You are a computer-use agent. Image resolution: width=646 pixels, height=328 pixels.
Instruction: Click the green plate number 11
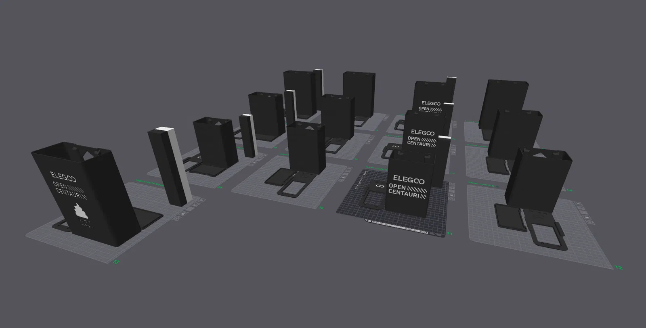449,234
